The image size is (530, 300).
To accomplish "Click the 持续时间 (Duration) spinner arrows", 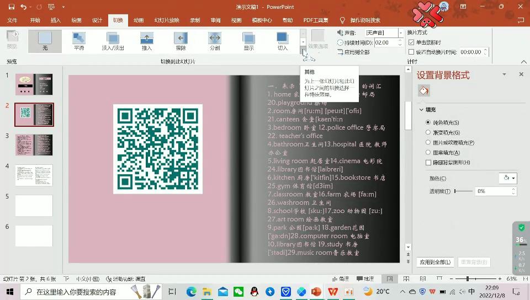I will [400, 42].
